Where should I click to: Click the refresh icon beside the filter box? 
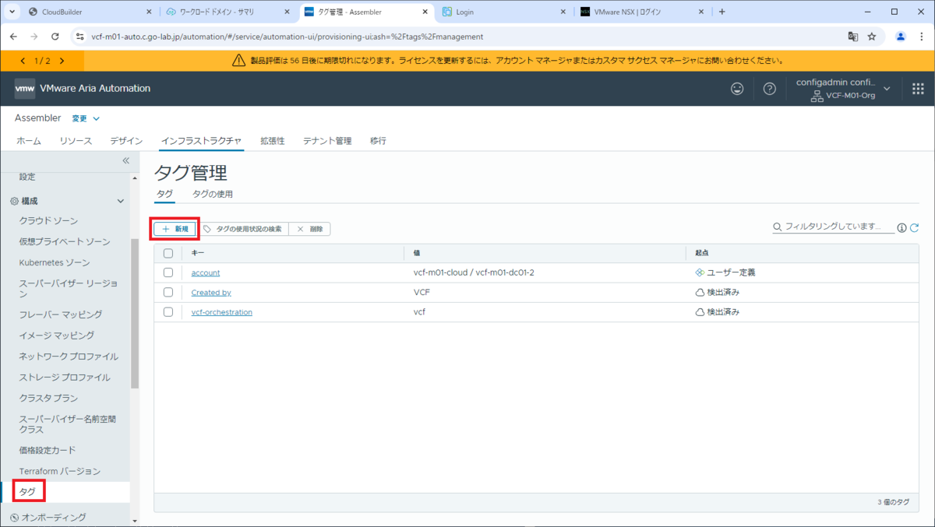[x=914, y=227]
